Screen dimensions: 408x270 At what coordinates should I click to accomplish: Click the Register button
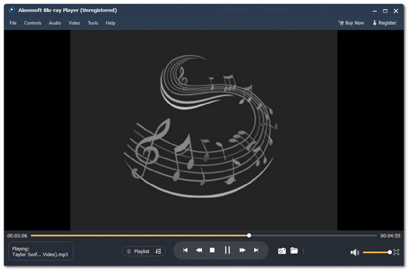(x=385, y=23)
